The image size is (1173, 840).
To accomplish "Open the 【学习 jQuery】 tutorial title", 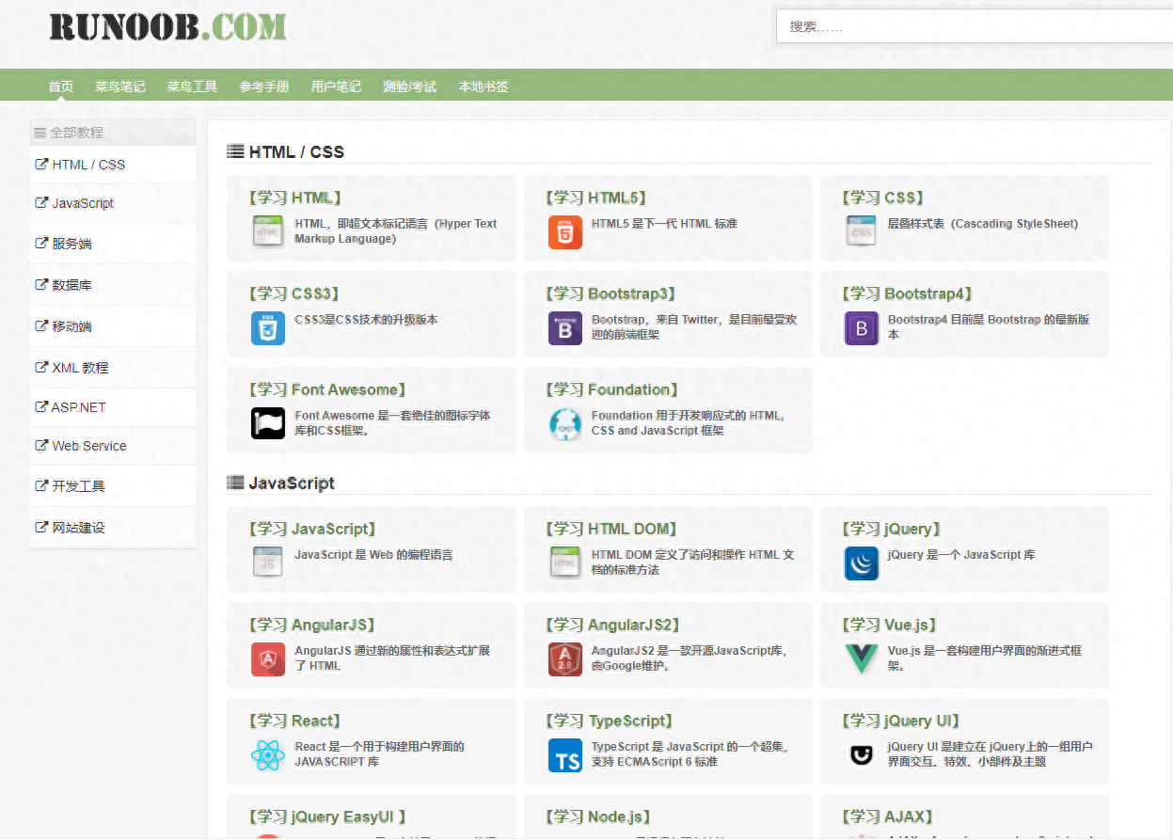I will click(892, 529).
